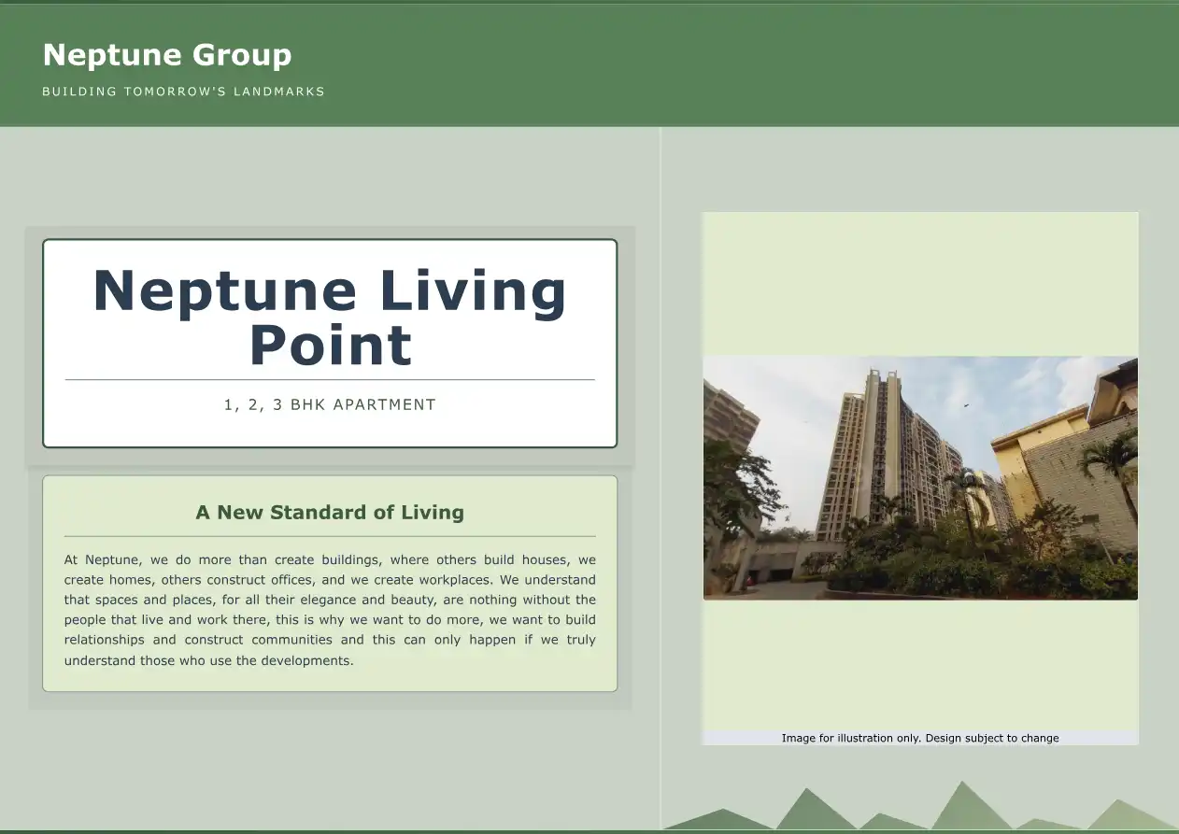Click the Neptune Living Point heading

point(330,318)
